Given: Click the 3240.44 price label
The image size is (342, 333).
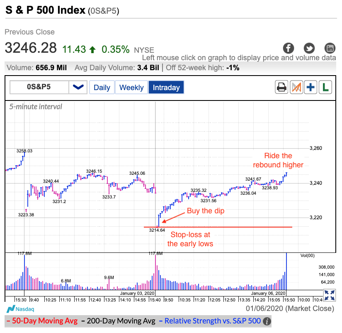Looking at the screenshot, I should click(x=51, y=181).
